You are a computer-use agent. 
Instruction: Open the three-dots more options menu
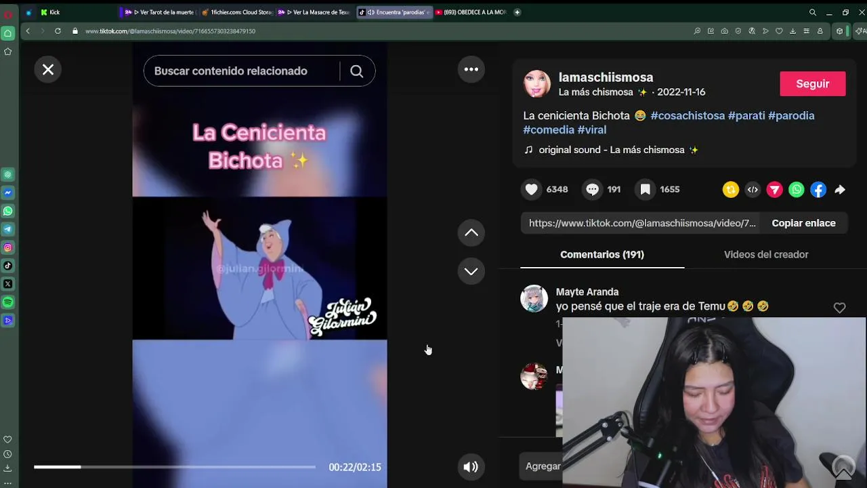pos(471,69)
